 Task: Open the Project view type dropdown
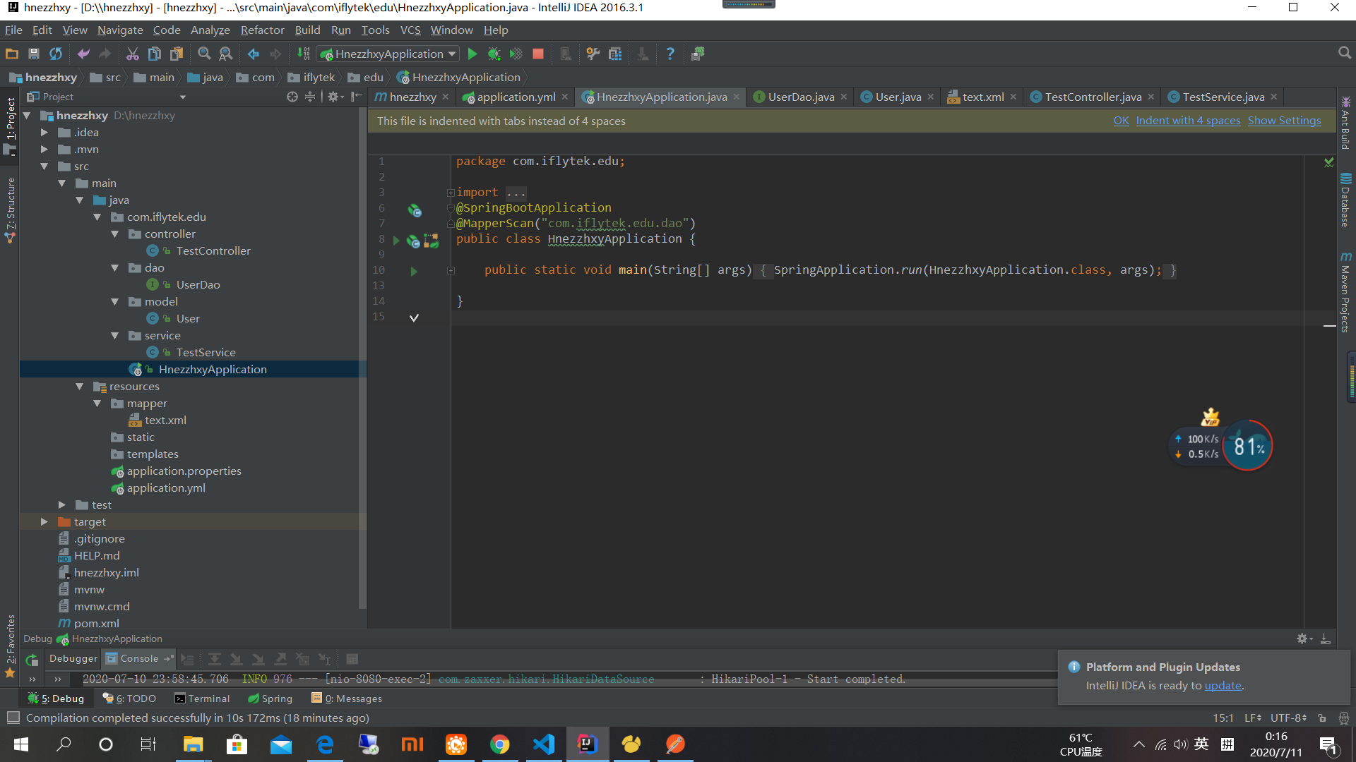(x=182, y=97)
